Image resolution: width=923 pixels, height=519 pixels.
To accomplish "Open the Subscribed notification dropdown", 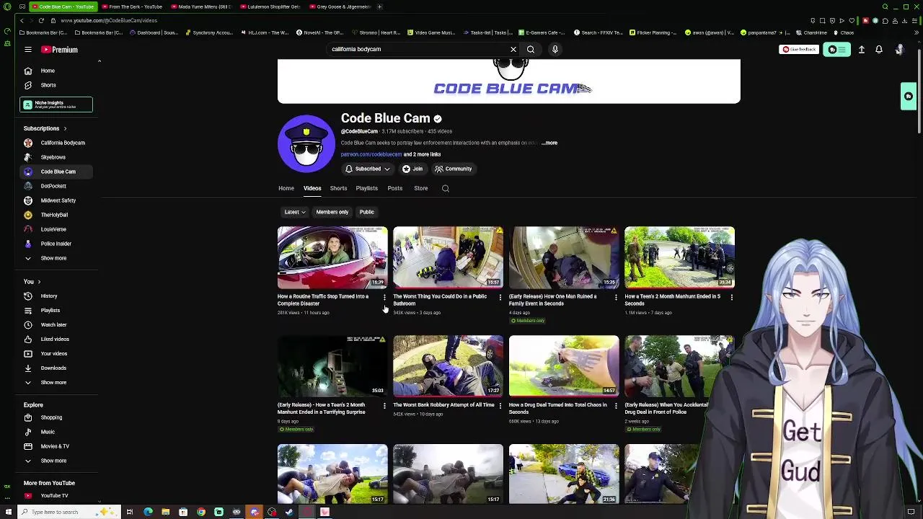I will tap(368, 169).
